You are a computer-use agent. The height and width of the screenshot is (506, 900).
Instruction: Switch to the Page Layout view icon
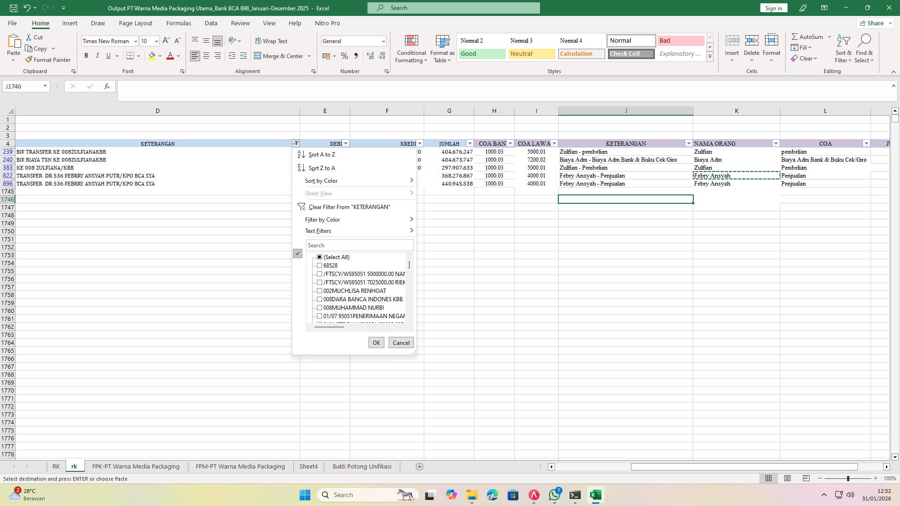pyautogui.click(x=787, y=478)
